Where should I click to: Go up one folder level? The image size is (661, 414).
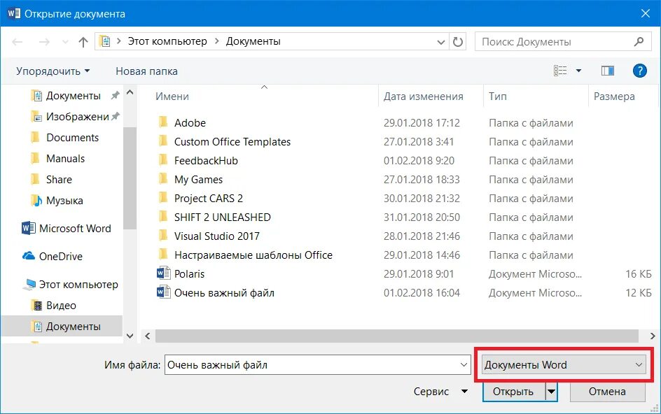(83, 42)
